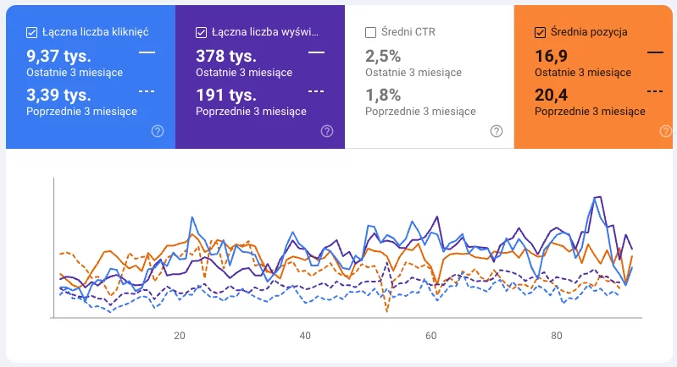Uncheck the Średnia pozycja checkbox
Viewport: 677px width, 367px height.
(x=540, y=32)
